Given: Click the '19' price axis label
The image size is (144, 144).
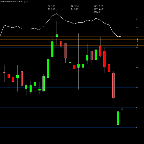Looking at the screenshot, I should click(x=137, y=67).
